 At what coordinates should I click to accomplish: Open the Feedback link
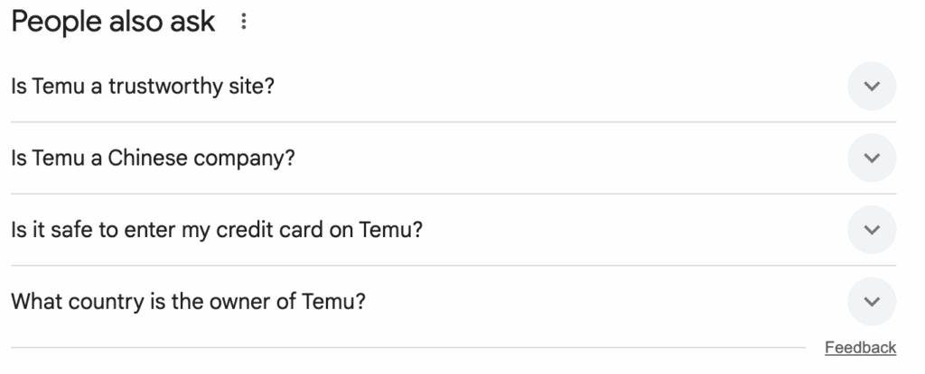(860, 348)
